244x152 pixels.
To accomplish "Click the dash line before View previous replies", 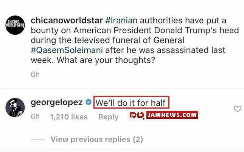I will click(x=38, y=140).
